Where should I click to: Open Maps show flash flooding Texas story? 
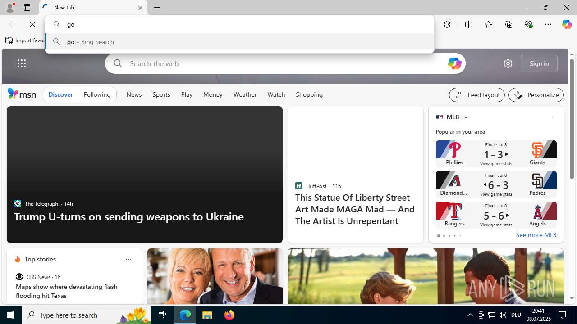[x=67, y=291]
